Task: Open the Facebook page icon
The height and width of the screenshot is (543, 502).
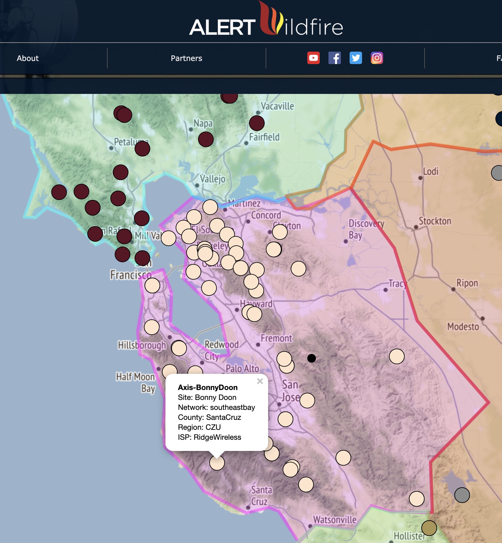Action: point(334,58)
